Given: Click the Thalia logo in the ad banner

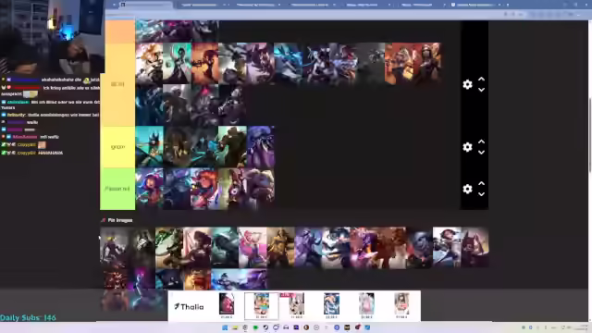Looking at the screenshot, I should coord(189,306).
